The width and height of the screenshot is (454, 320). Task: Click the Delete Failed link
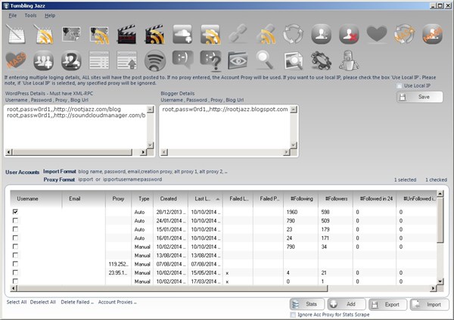click(x=77, y=302)
